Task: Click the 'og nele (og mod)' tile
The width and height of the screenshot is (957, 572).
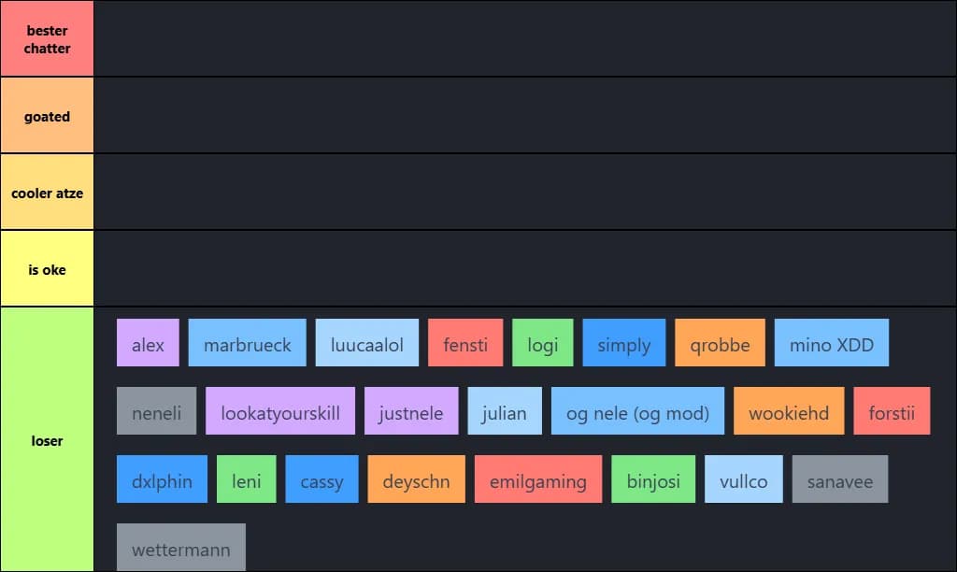Action: pos(637,411)
